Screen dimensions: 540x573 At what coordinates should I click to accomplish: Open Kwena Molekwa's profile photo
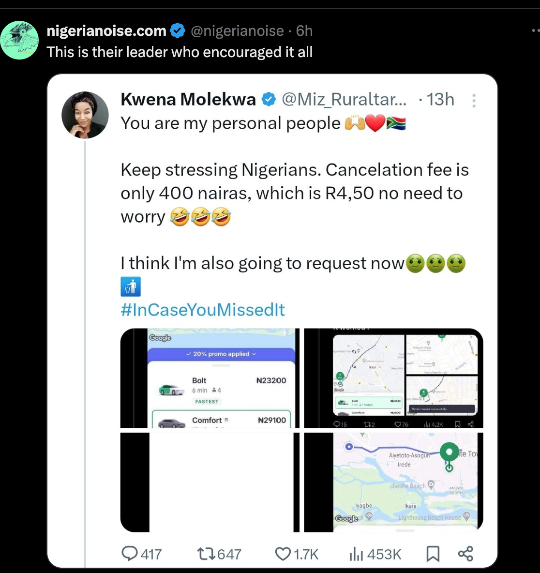(x=85, y=115)
